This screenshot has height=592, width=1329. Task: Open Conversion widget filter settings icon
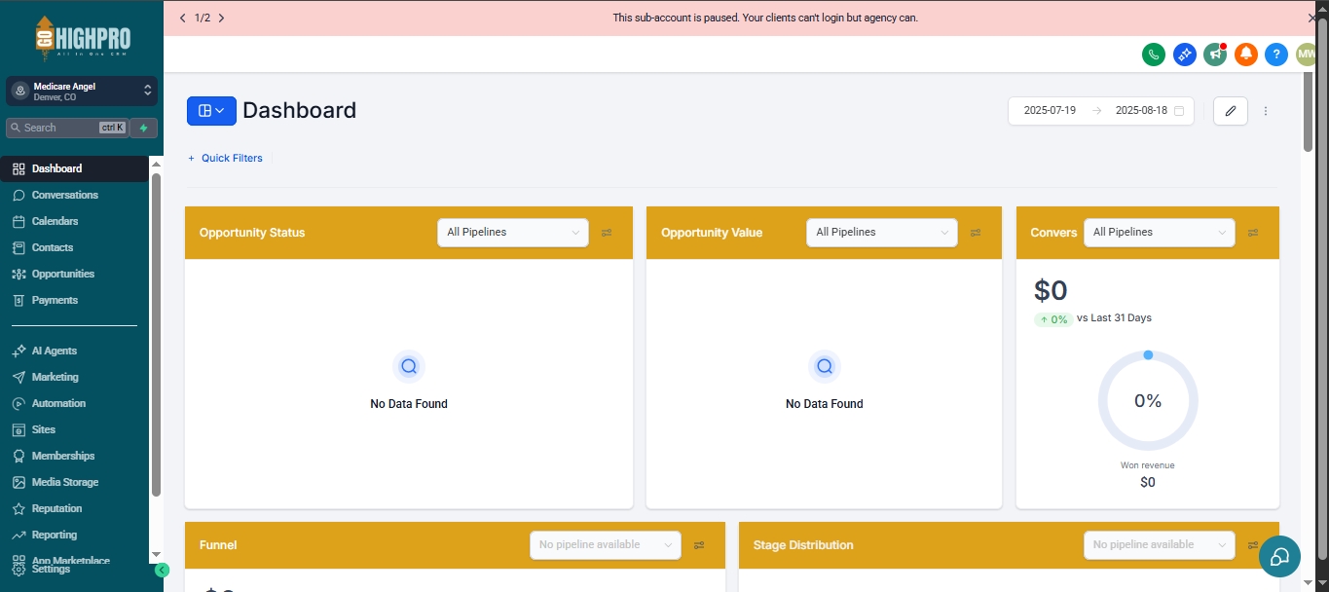[1253, 233]
